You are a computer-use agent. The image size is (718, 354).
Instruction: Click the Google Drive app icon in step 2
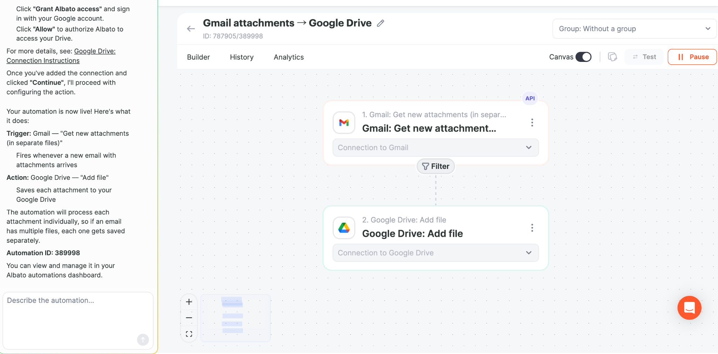click(344, 228)
